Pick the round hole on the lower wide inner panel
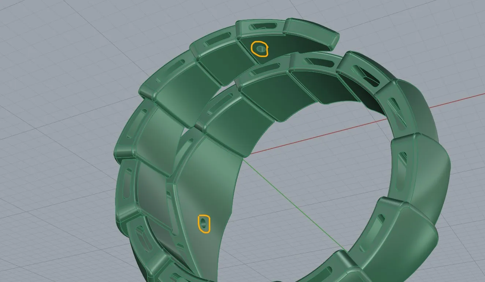The width and height of the screenshot is (485, 282). coord(204,222)
